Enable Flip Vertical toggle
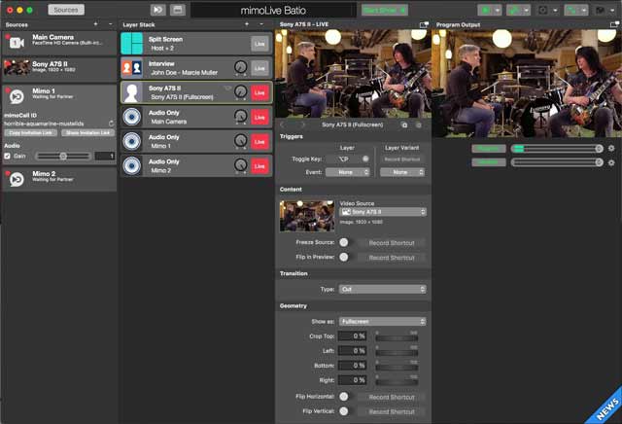Screen dimensions: 622x424 pyautogui.click(x=344, y=411)
